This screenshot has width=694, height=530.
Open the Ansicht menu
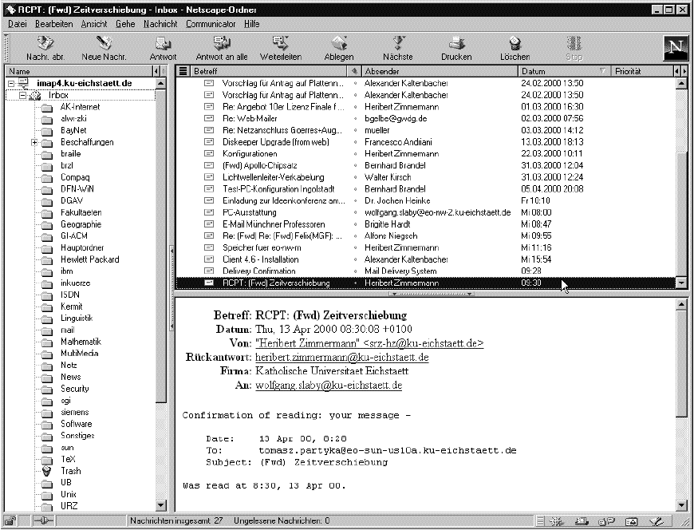pyautogui.click(x=94, y=24)
